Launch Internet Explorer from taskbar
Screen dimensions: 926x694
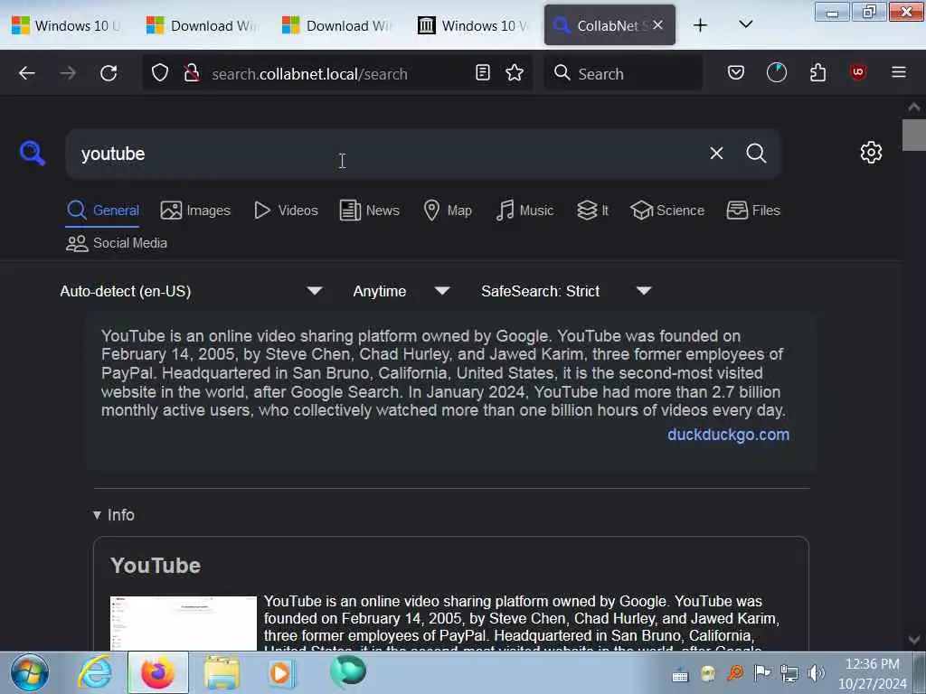pyautogui.click(x=95, y=672)
